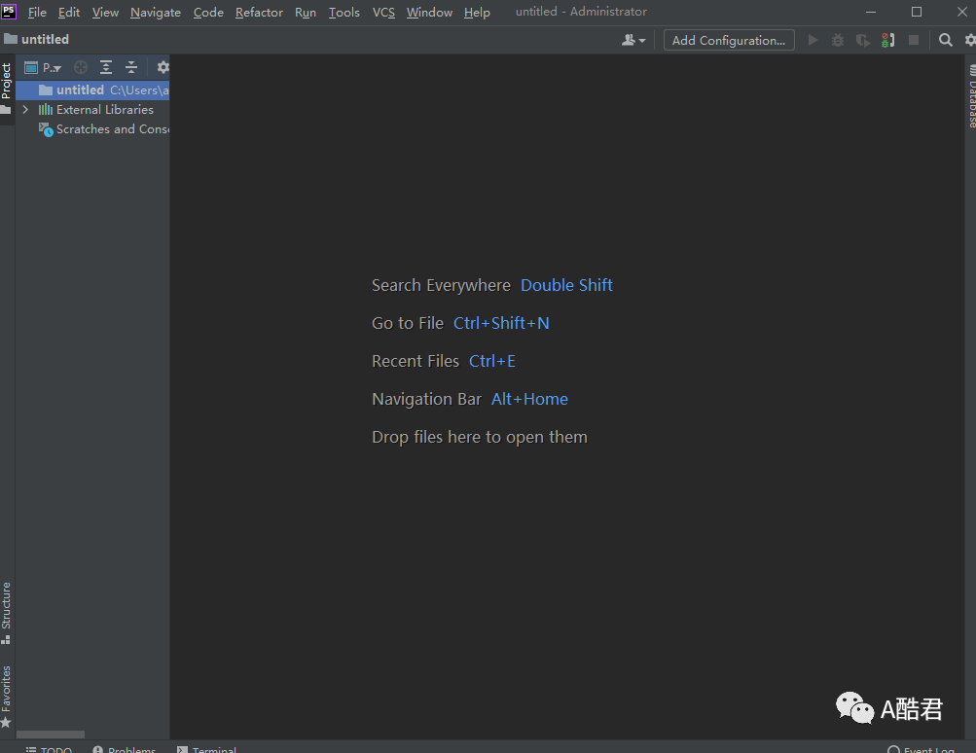Open the Run menu

pos(306,12)
